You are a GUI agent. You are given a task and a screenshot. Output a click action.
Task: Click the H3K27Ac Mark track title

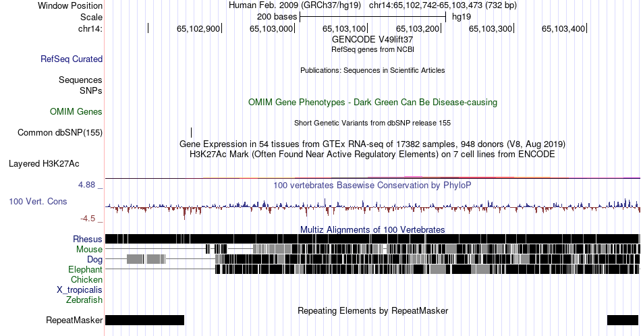tap(372, 154)
